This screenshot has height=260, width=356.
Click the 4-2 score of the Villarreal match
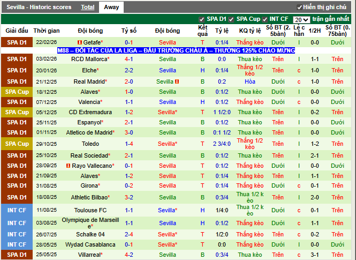[128, 255]
